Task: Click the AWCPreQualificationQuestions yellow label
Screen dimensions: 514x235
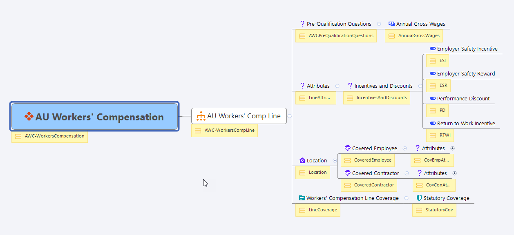Action: point(341,36)
